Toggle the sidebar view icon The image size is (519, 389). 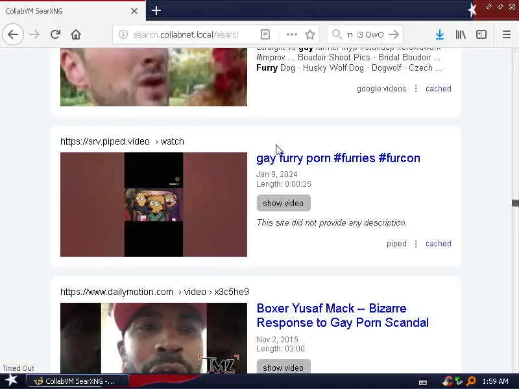[x=481, y=34]
